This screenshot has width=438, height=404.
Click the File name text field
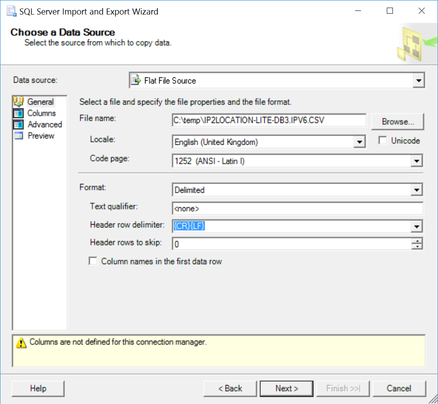tap(269, 120)
